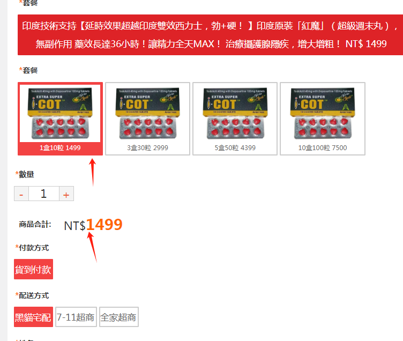Pick the 5盒50粒 4399 package

235,118
